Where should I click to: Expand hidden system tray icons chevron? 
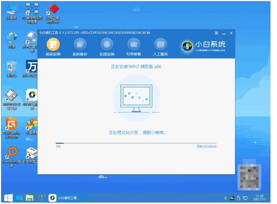pyautogui.click(x=225, y=198)
